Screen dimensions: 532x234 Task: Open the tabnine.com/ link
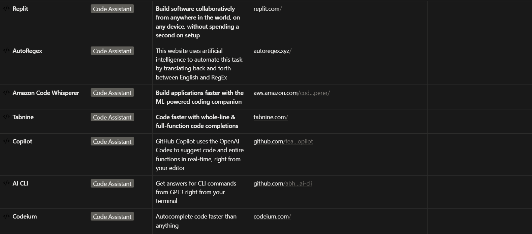point(270,117)
